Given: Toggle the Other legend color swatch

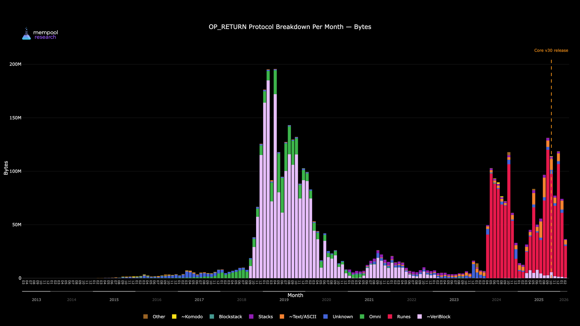Looking at the screenshot, I should [146, 317].
